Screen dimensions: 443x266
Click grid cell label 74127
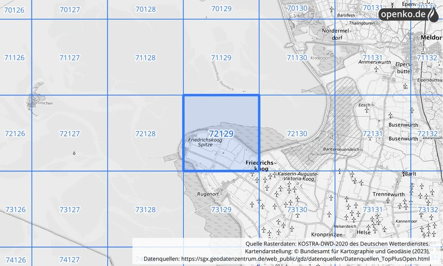(69, 260)
